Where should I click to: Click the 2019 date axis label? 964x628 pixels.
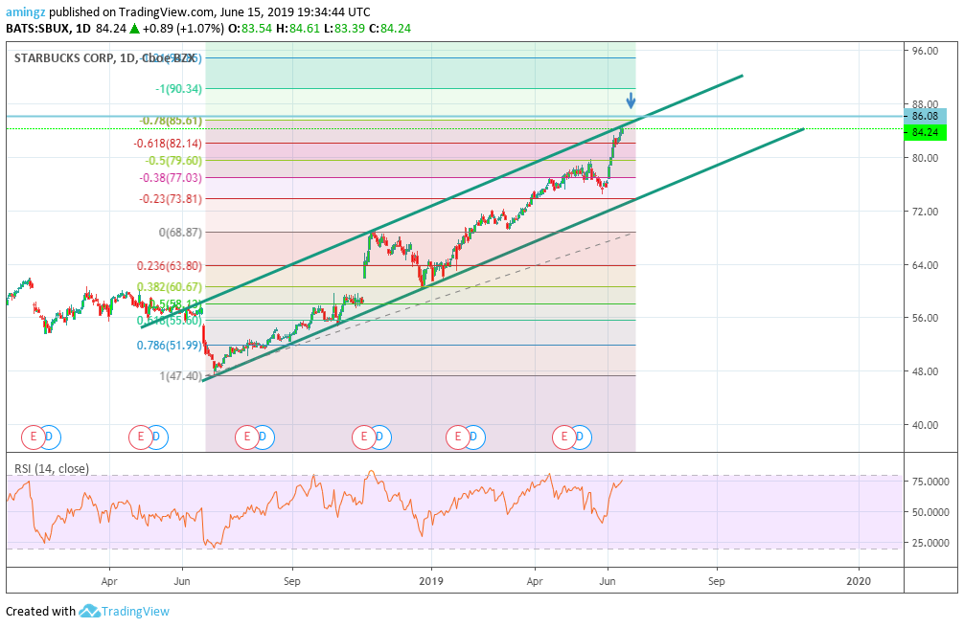431,581
